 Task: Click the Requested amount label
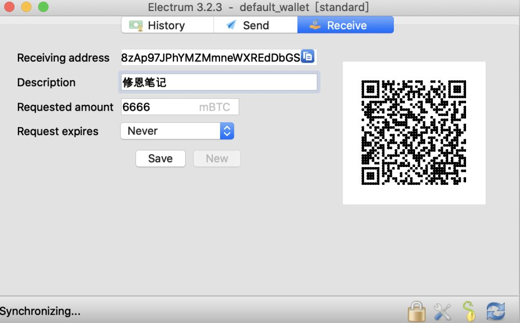(65, 107)
